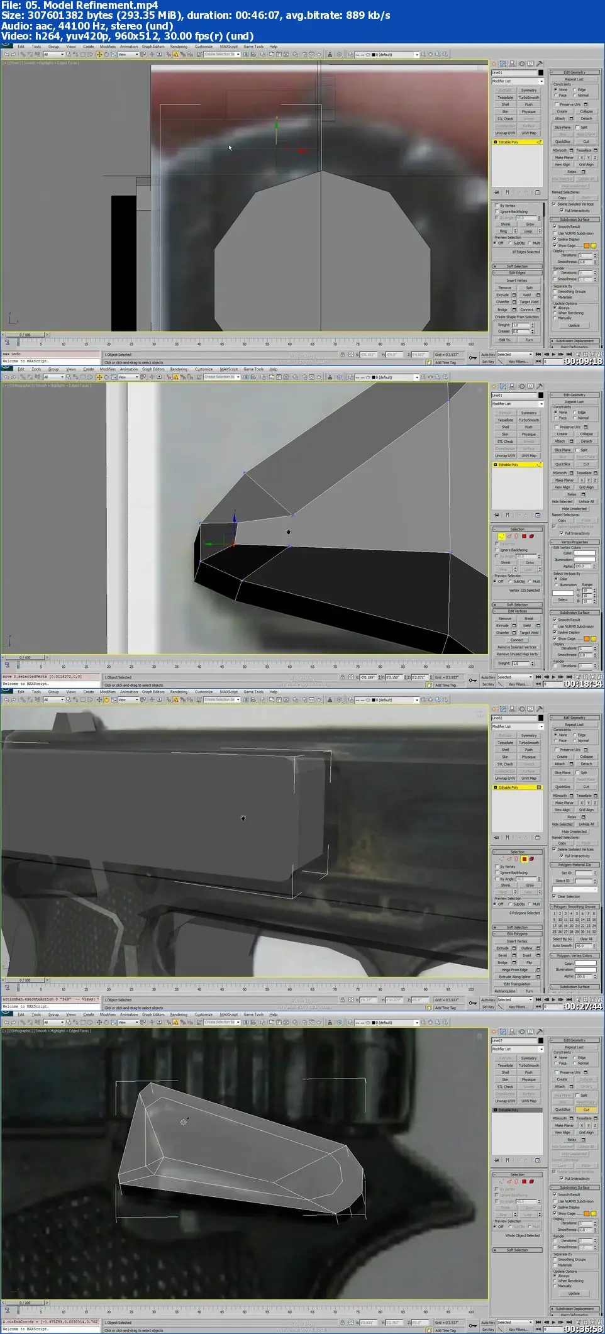This screenshot has height=1334, width=605.
Task: In the 00:27:44 frame, enable Ignore Backfacing
Action: tap(497, 873)
